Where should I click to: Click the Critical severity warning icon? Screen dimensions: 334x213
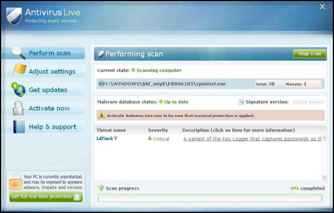click(149, 138)
